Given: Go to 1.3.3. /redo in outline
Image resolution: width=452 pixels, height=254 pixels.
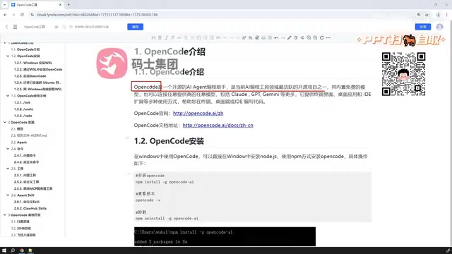Looking at the screenshot, I should coord(23,116).
